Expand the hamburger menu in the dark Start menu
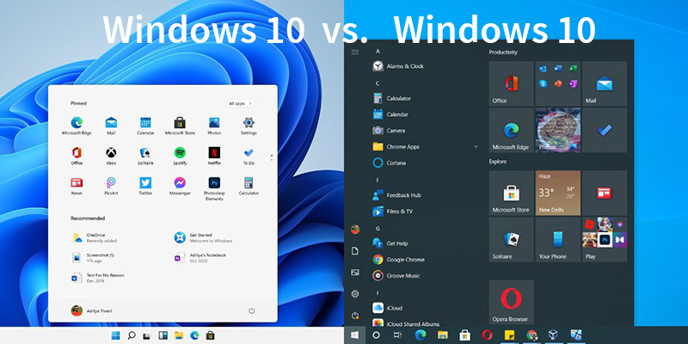 [355, 52]
